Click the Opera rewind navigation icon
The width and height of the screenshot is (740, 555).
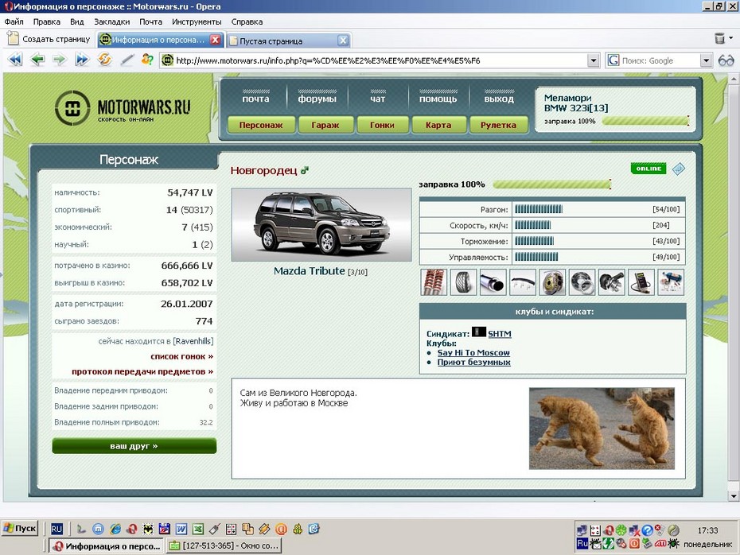pos(15,60)
